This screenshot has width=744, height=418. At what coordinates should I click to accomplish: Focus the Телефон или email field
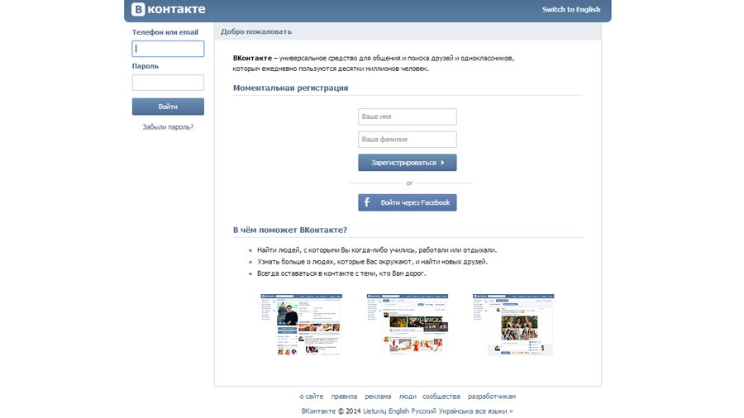click(168, 49)
